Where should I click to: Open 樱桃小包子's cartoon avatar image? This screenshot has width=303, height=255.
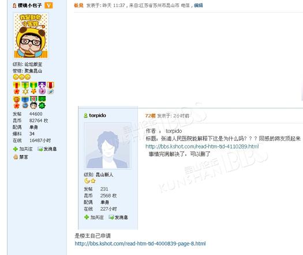(x=31, y=36)
